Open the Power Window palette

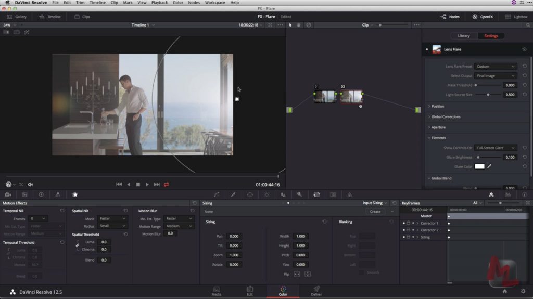[250, 194]
